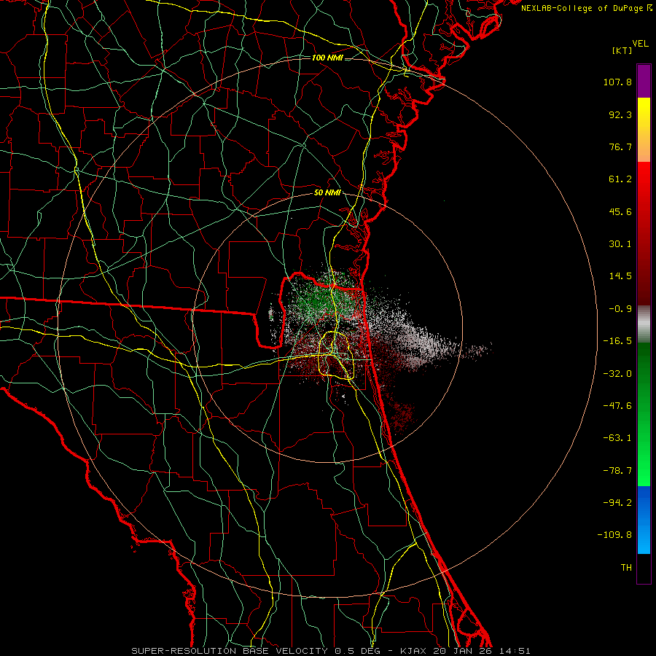656x656 pixels.
Task: Click the black TH segment of the color bar
Action: [644, 569]
